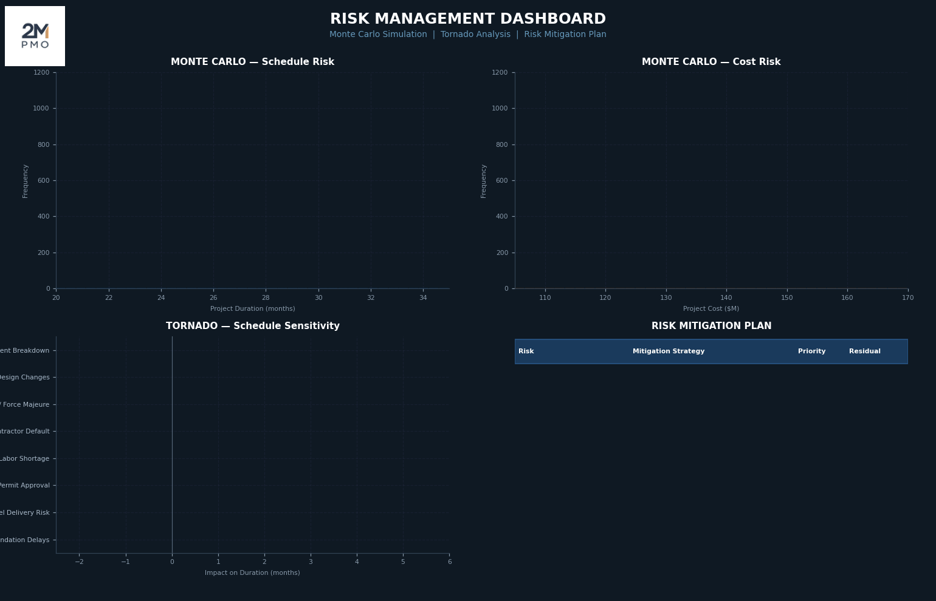
Task: Click the 2M PMO logo
Action: point(35,36)
